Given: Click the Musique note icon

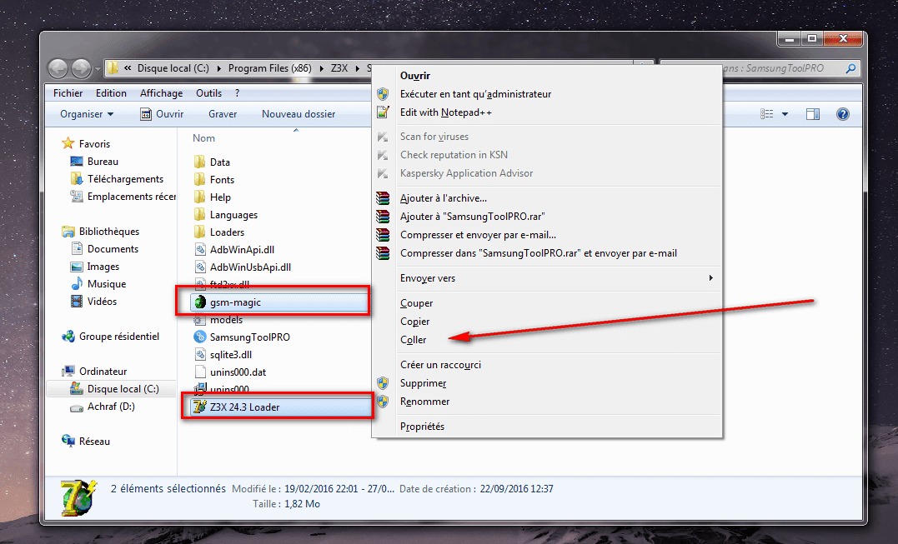Looking at the screenshot, I should [x=76, y=284].
